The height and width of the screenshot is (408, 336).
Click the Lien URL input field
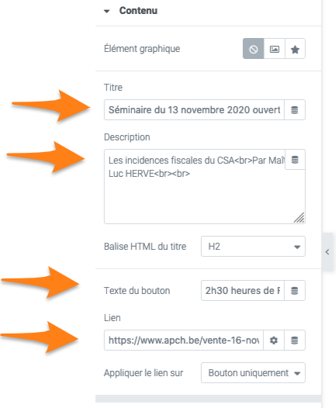[x=184, y=341]
